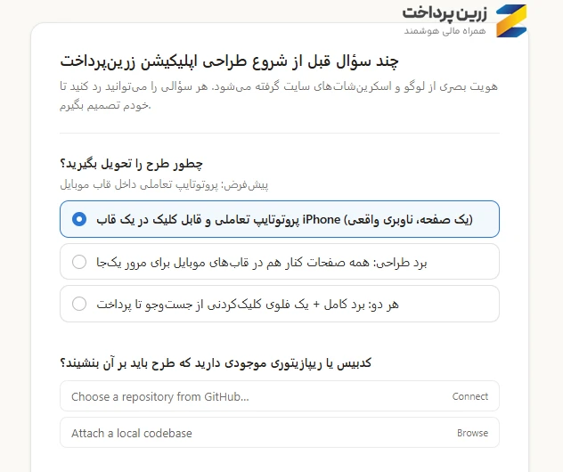The width and height of the screenshot is (563, 472).
Task: Click the default hint پیش‌فرض: پروتوتایپ تعاملی
Action: tap(164, 184)
